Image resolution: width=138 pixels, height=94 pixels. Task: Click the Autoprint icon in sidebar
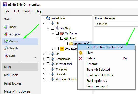(6, 34)
